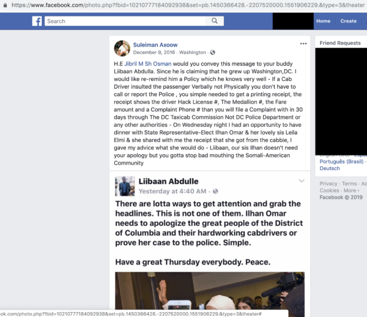Expand the chevron on Liibaan Abdulle's post
This screenshot has width=367, height=317.
pos(302,181)
